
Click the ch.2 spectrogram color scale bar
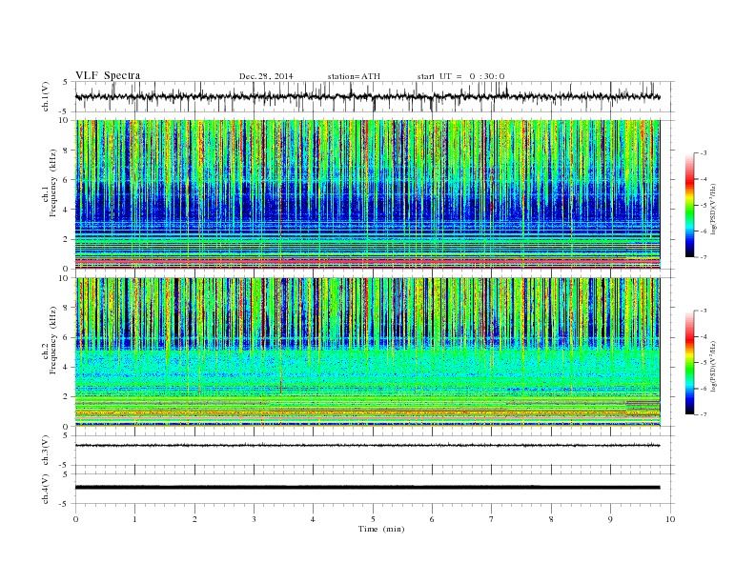coord(689,363)
